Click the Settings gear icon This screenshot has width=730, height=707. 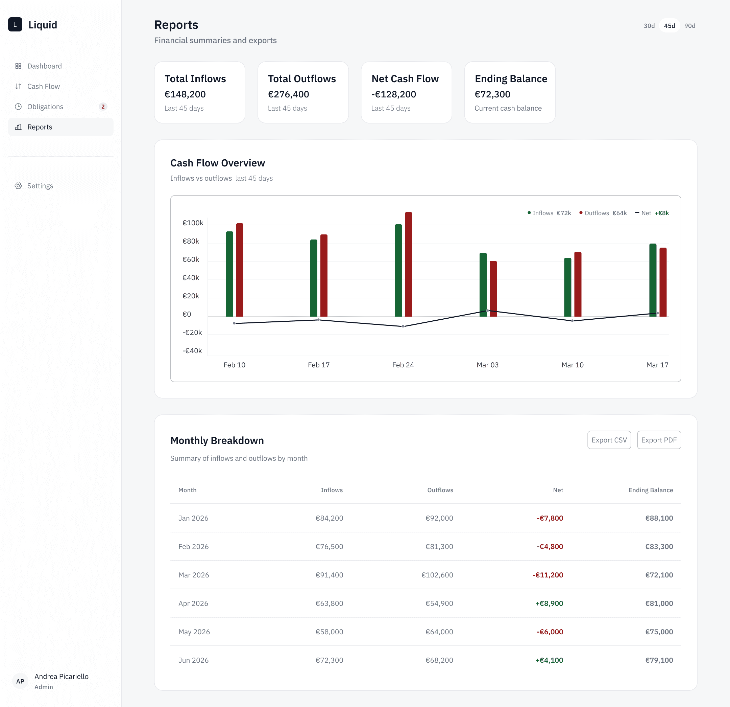coord(18,186)
